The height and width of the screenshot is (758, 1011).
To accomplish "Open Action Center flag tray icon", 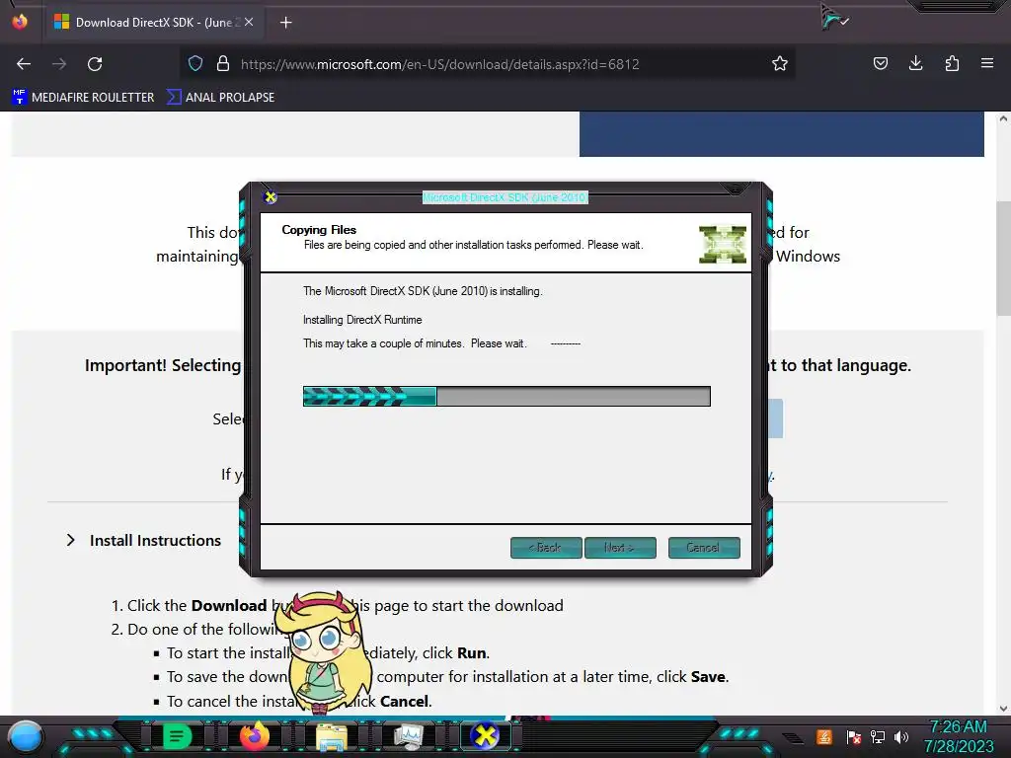I will (x=853, y=736).
